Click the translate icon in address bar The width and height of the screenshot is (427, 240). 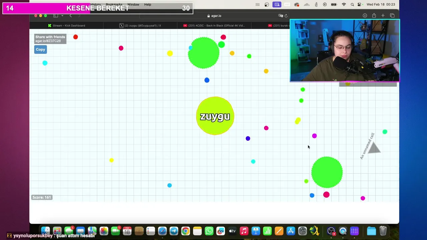(281, 16)
